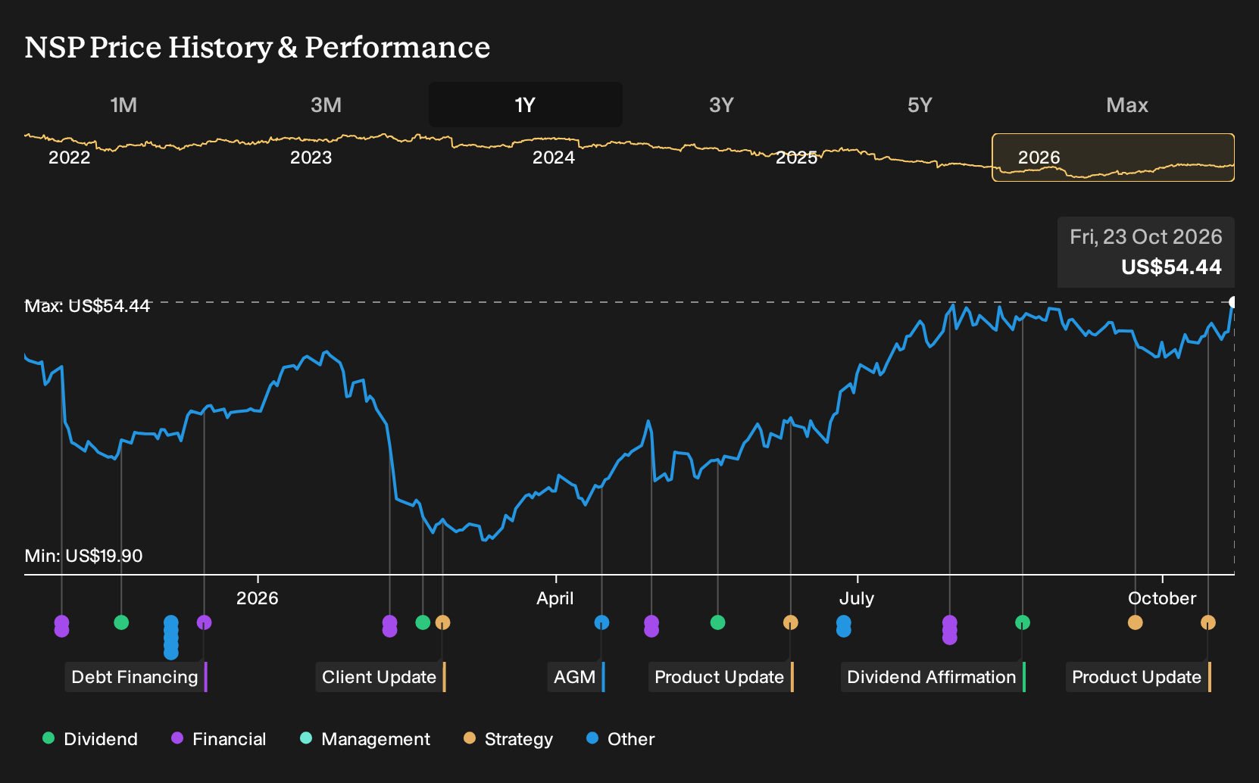Click the highlighted 2026 range selector window
1259x783 pixels.
coord(1114,158)
